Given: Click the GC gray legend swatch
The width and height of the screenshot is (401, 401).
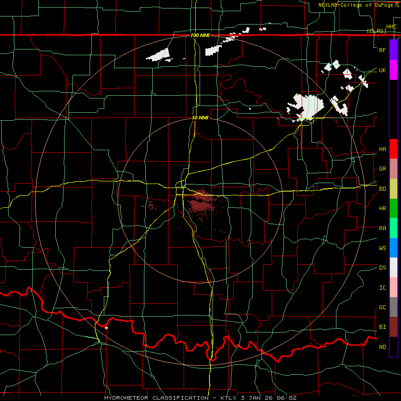Looking at the screenshot, I should (x=393, y=307).
